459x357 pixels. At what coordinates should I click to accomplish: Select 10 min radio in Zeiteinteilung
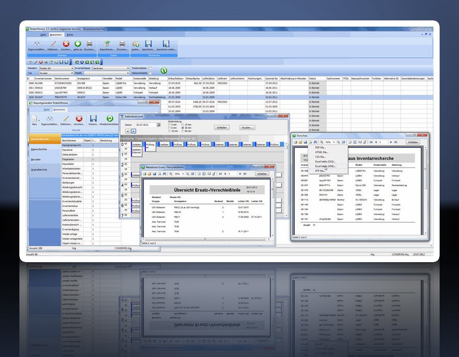[169, 131]
